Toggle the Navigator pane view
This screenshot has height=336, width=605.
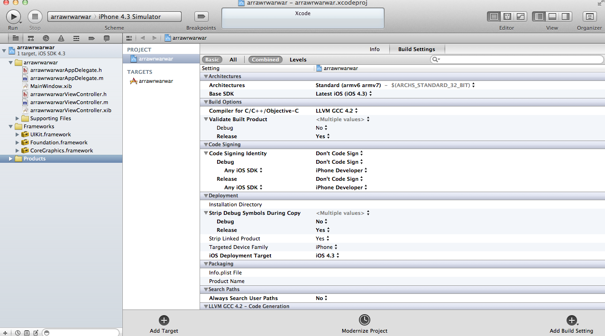point(539,17)
